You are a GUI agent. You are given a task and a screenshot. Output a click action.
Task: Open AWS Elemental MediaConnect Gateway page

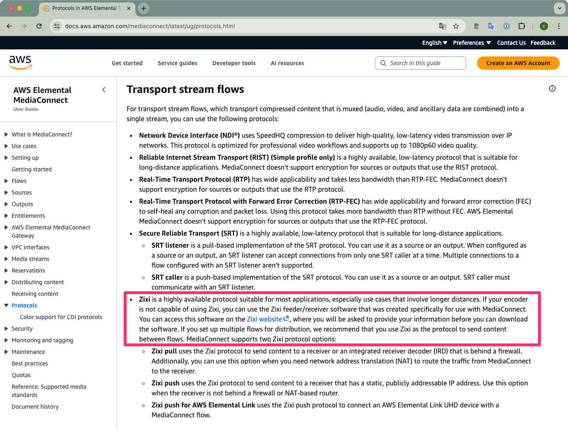[51, 232]
